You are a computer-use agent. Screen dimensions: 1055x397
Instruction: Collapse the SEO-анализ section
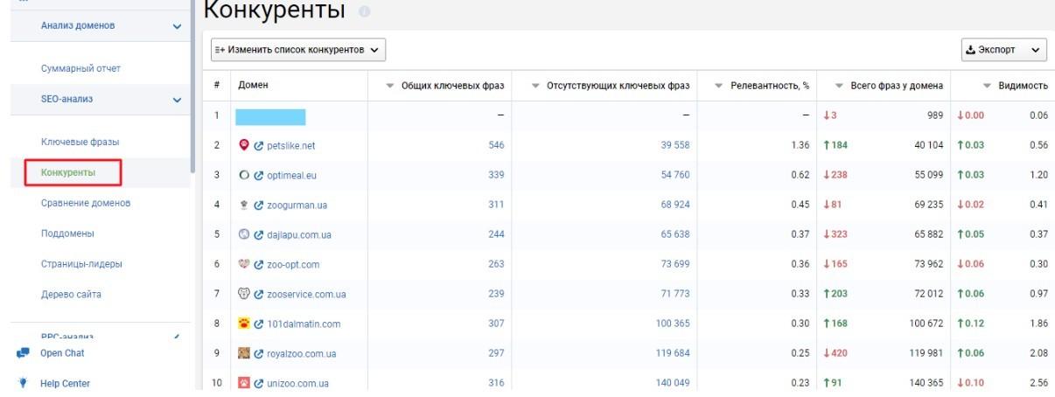[x=178, y=100]
